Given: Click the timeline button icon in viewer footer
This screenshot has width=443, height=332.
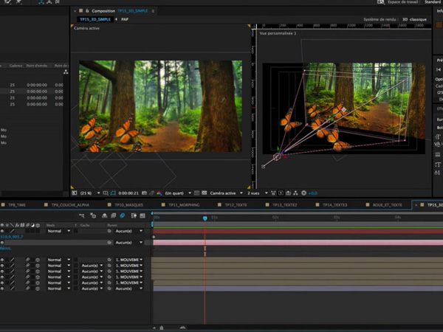Looking at the screenshot, I should (x=288, y=193).
